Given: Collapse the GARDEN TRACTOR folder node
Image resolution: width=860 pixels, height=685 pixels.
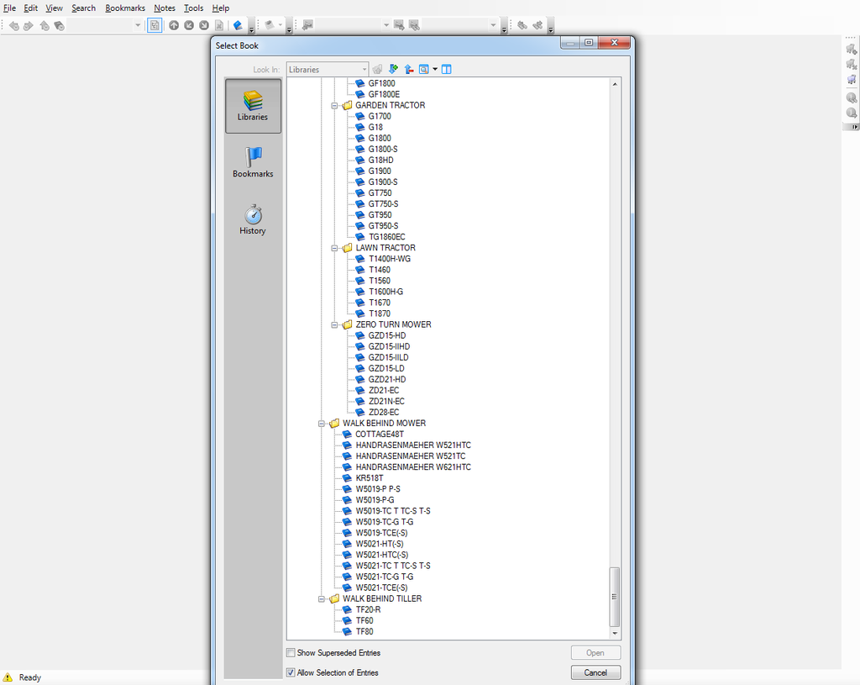Looking at the screenshot, I should [334, 106].
